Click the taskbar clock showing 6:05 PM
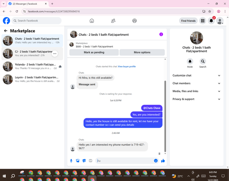The height and width of the screenshot is (181, 229). click(x=213, y=176)
